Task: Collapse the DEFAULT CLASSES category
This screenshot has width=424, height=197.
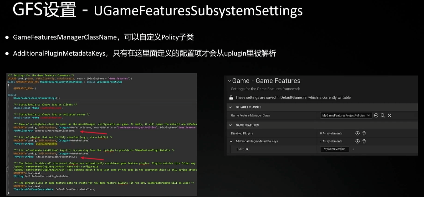Action: (x=231, y=107)
